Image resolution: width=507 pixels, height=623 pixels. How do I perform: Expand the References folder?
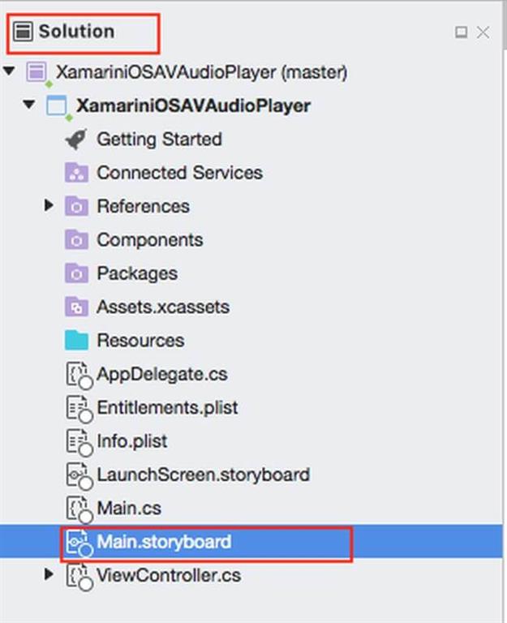49,206
